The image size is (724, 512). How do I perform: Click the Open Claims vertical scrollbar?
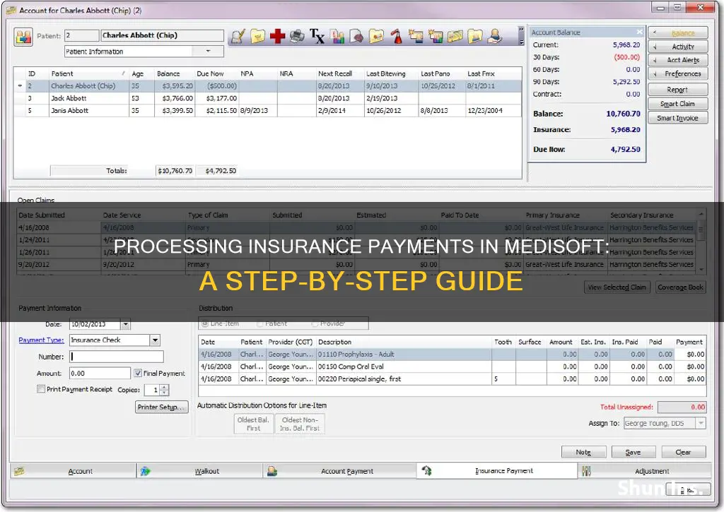point(701,242)
